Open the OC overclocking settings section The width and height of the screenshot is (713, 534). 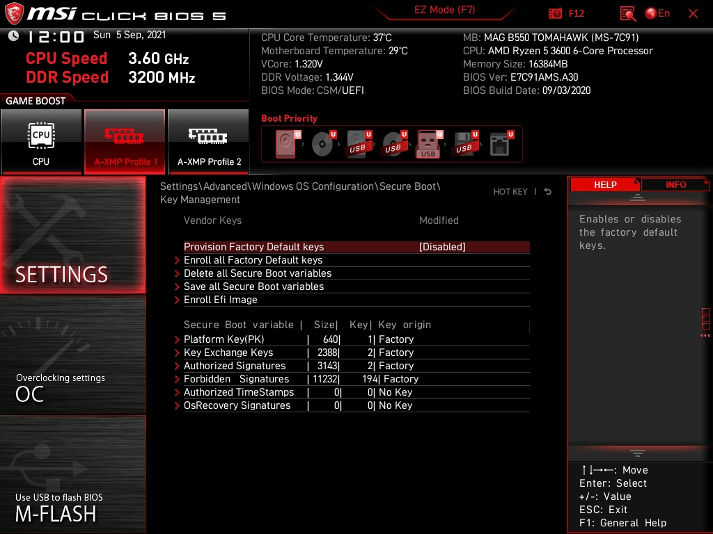tap(72, 355)
